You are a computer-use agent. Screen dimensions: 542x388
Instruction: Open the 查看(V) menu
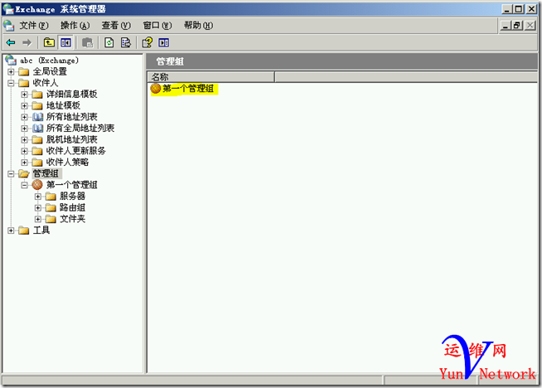(116, 25)
